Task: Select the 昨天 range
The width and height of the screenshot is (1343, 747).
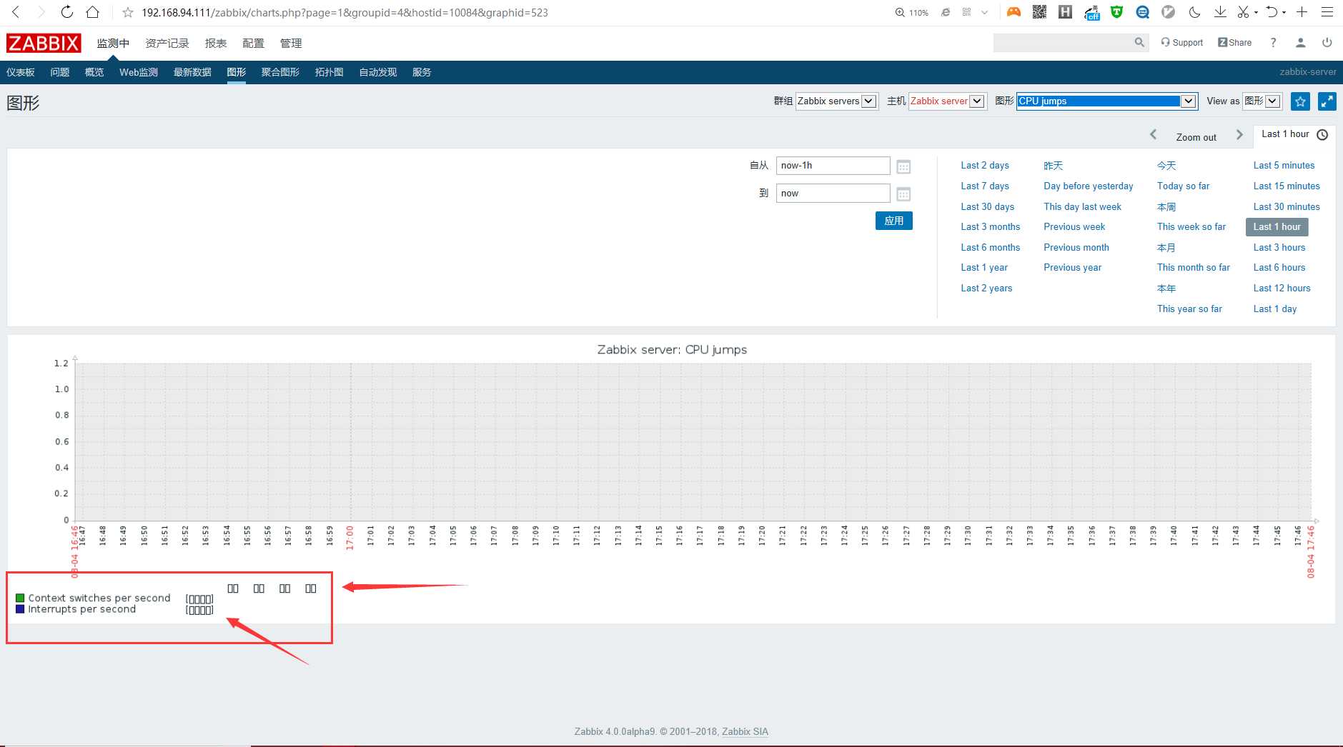Action: pos(1053,165)
